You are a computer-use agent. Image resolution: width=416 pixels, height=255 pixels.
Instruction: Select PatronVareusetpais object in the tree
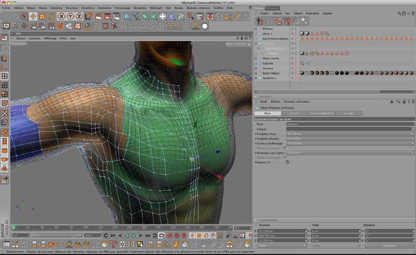(275, 39)
